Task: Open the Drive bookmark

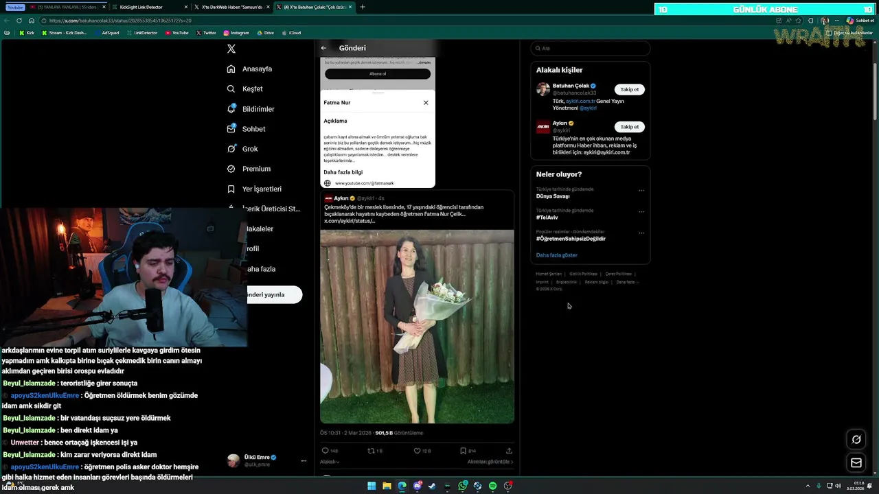Action: 265,33
